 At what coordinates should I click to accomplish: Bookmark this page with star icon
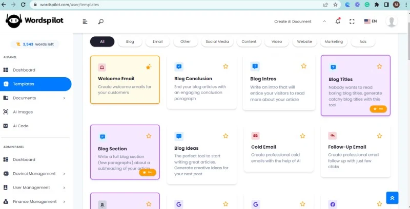tap(336, 5)
